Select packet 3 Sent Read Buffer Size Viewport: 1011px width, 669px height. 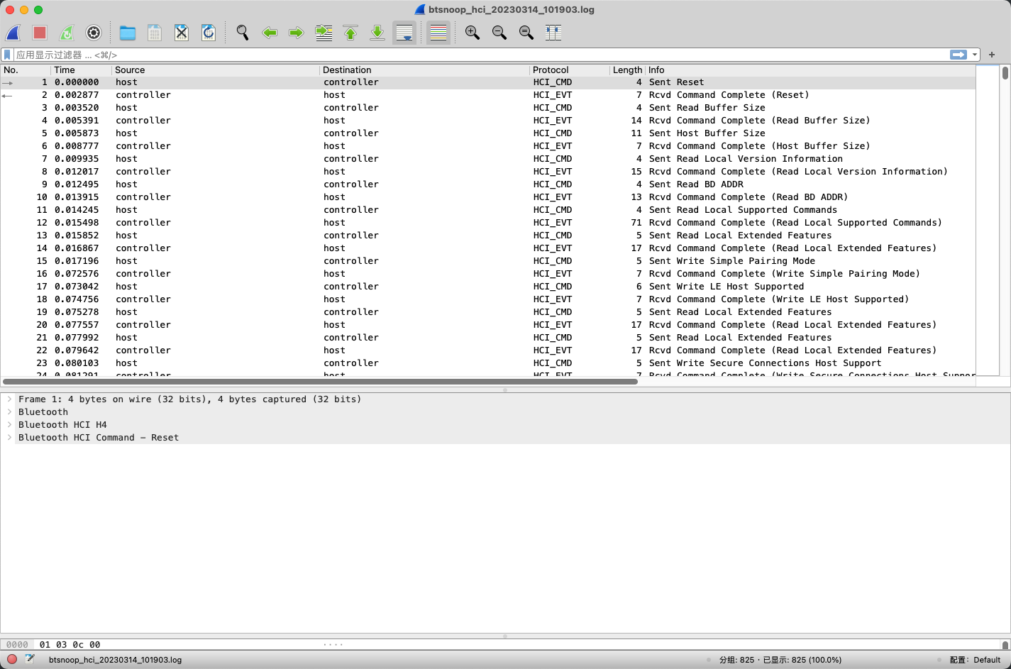point(488,108)
